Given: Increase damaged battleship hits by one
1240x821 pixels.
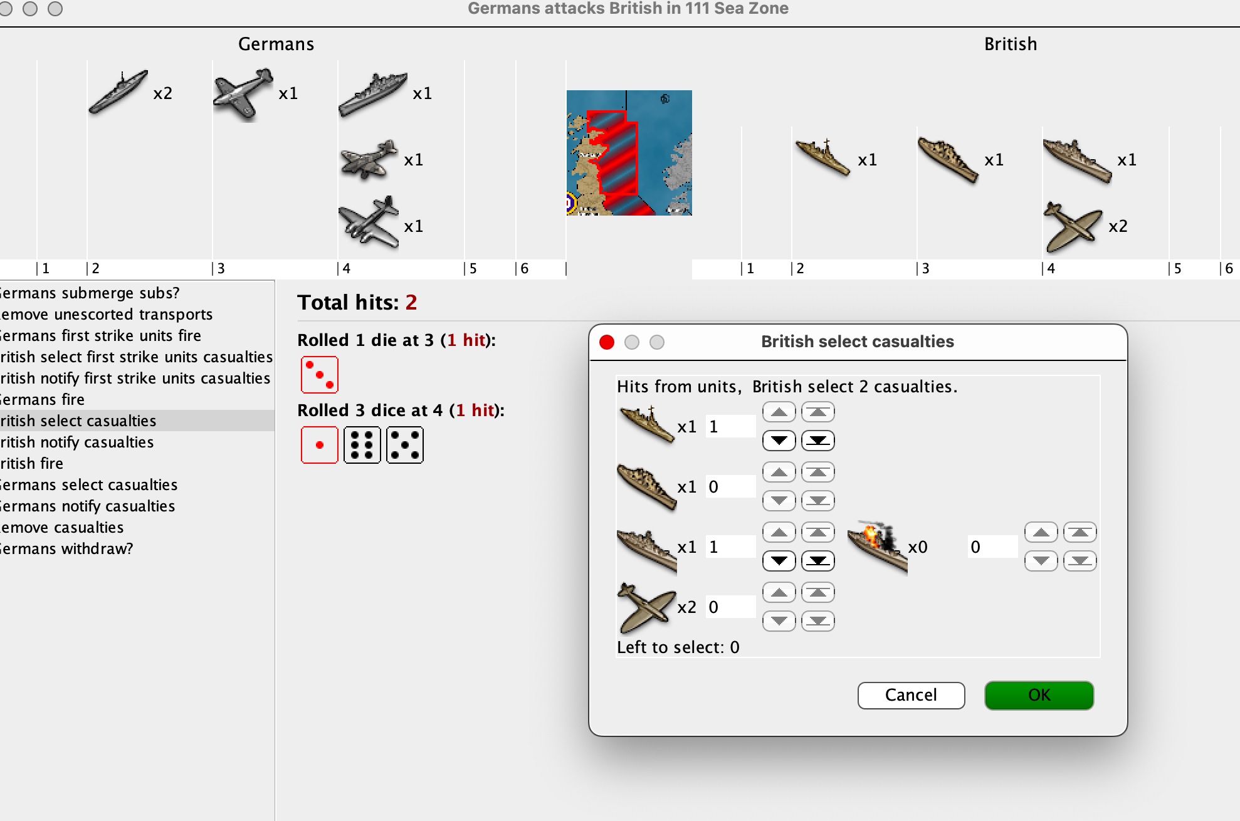Looking at the screenshot, I should pos(1041,533).
